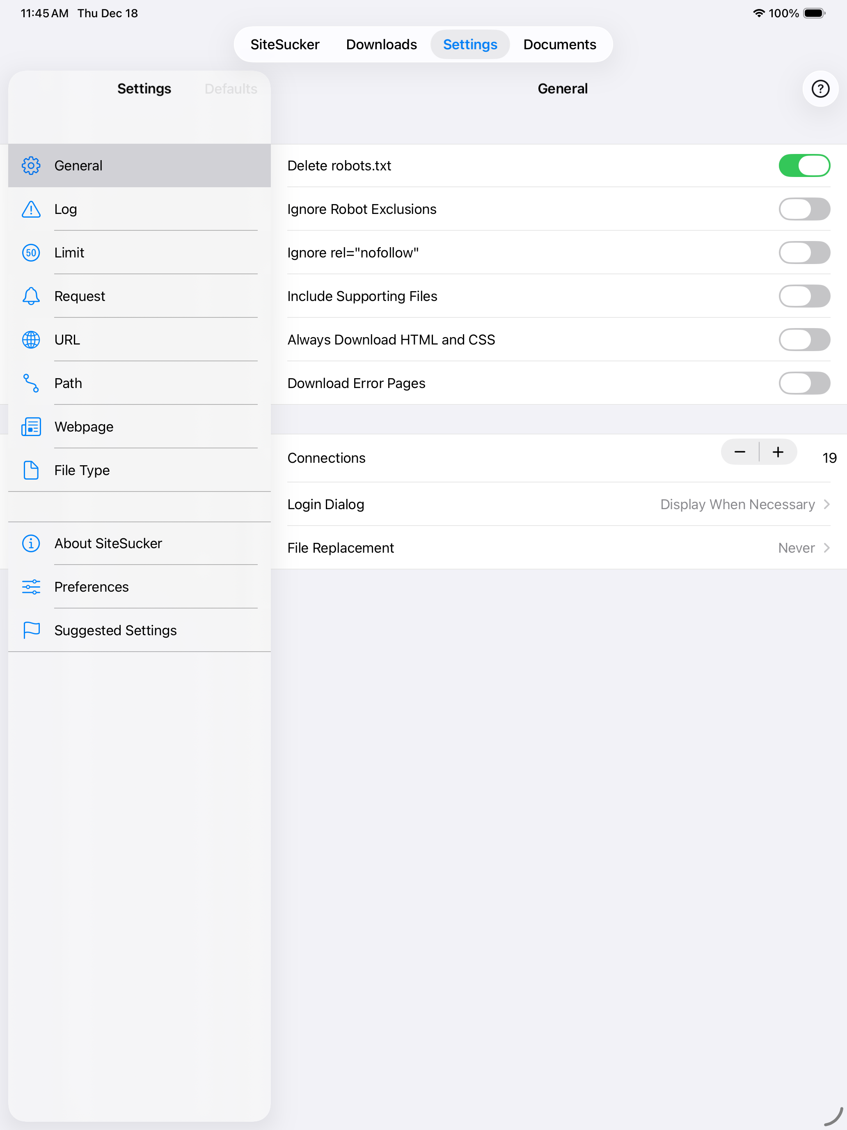
Task: Turn on Include Supporting Files
Action: pyautogui.click(x=804, y=296)
